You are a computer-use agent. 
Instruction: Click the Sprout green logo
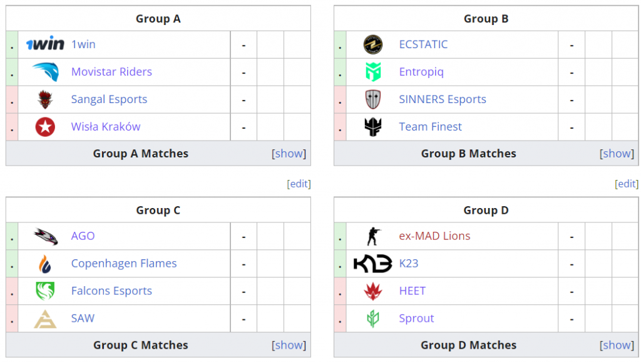(x=373, y=319)
